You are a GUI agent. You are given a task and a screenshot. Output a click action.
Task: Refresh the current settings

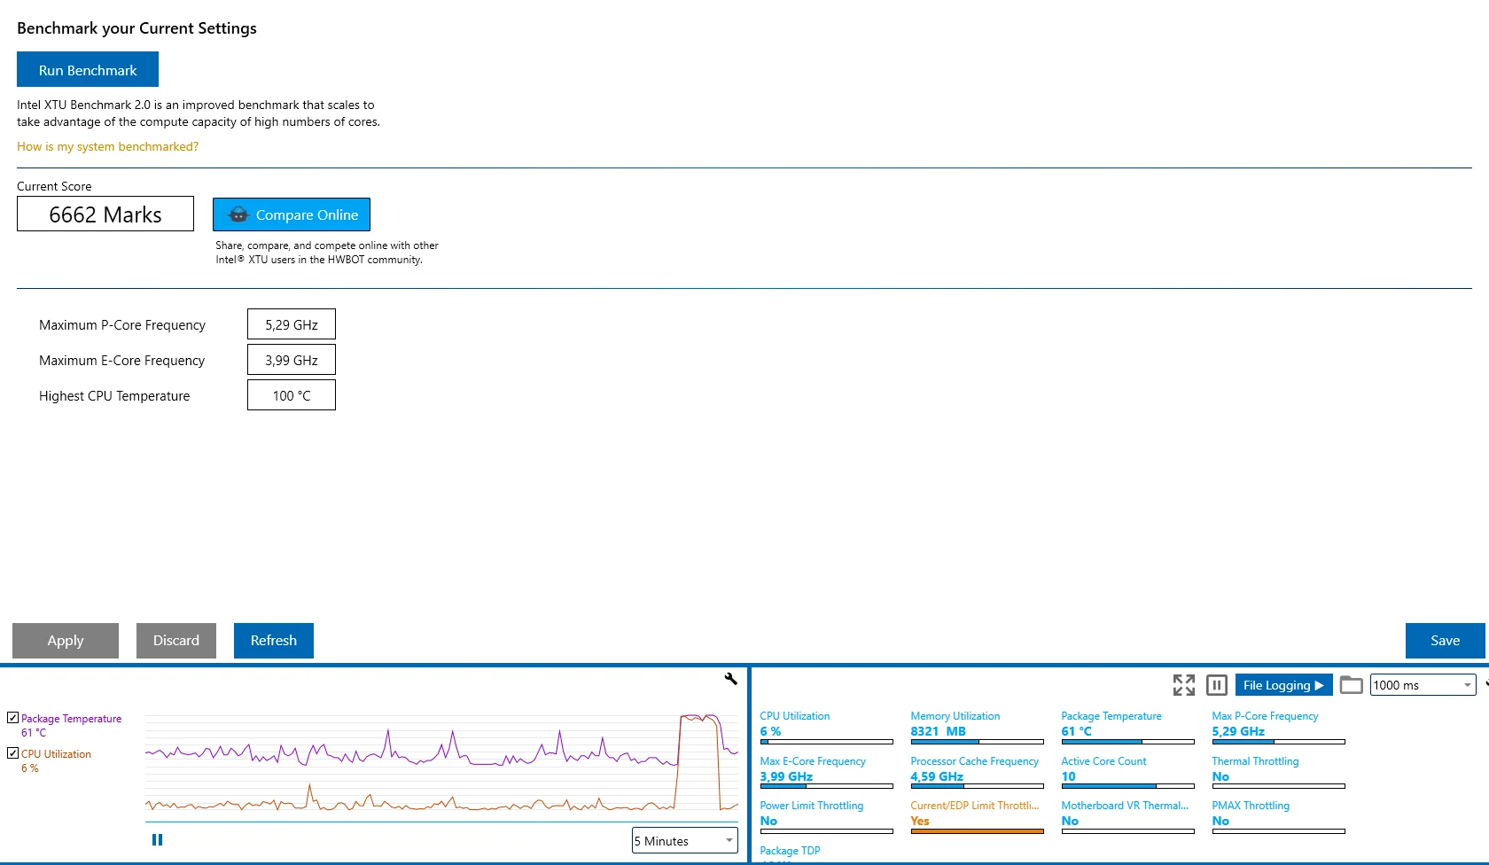[274, 641]
